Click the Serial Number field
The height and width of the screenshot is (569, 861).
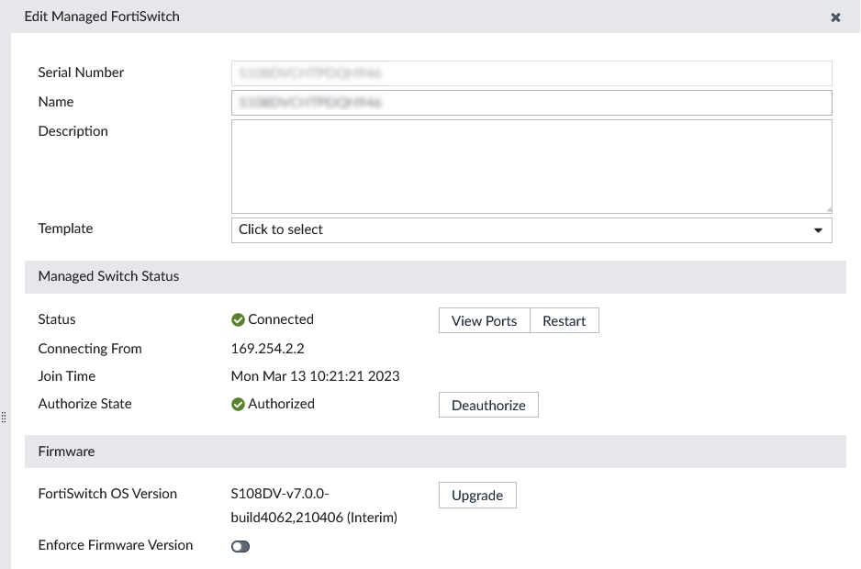click(531, 73)
